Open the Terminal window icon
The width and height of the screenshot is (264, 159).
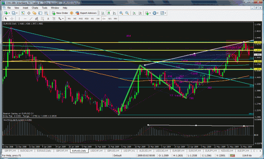(40, 13)
